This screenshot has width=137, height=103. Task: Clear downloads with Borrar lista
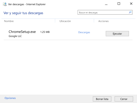pyautogui.click(x=102, y=99)
